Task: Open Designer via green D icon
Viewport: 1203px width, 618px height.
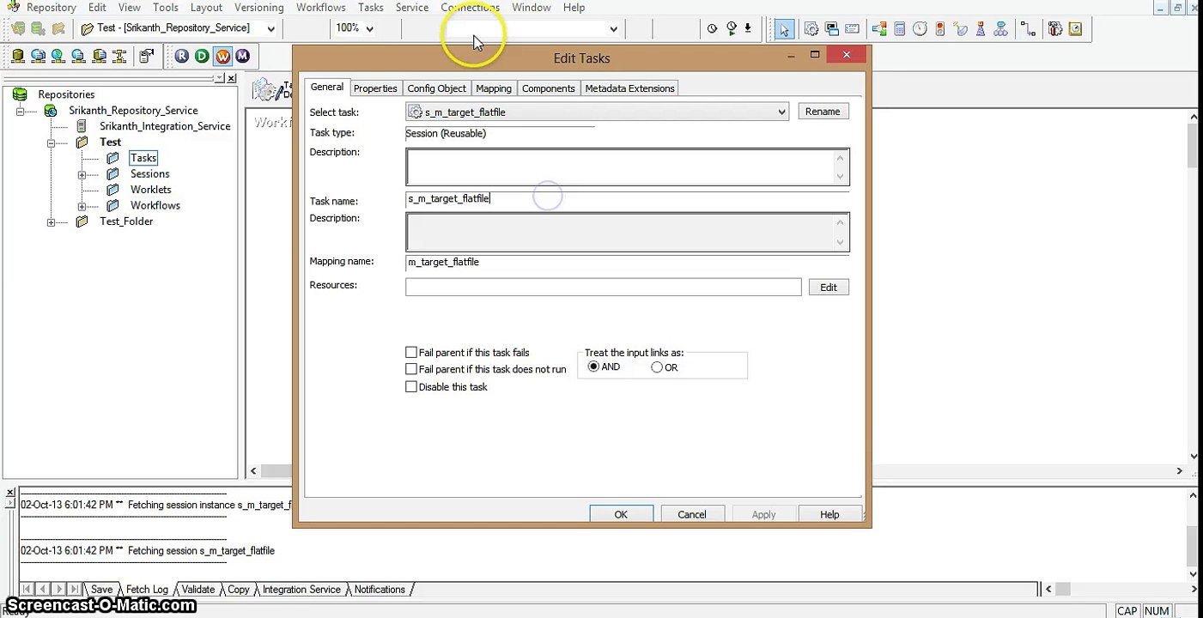Action: (x=202, y=57)
